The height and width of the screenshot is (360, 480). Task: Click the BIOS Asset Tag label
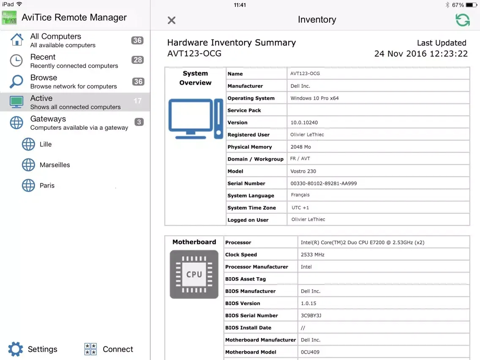(245, 279)
